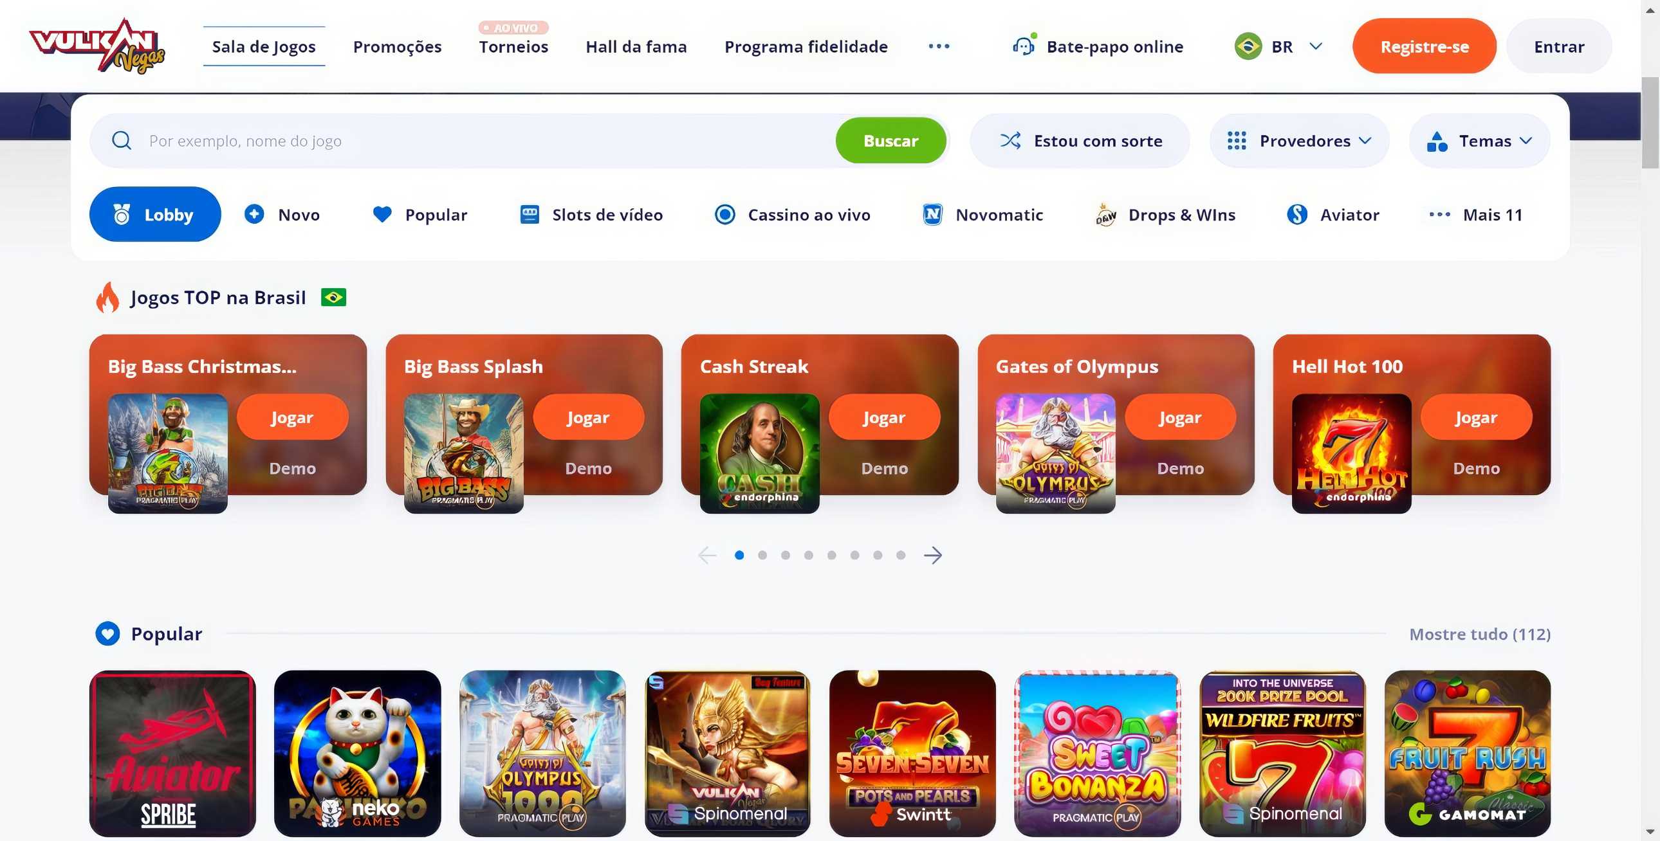This screenshot has height=841, width=1660.
Task: Open the live chat headset icon
Action: [x=1023, y=46]
